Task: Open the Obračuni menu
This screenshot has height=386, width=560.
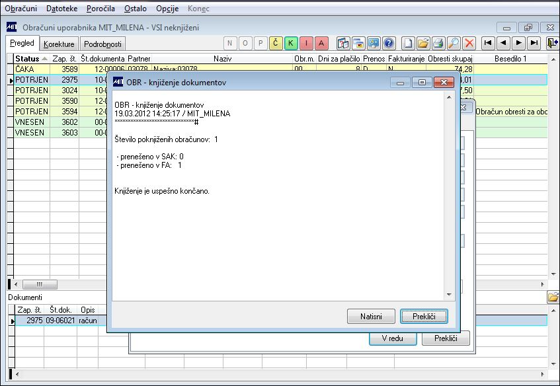Action: [x=20, y=9]
